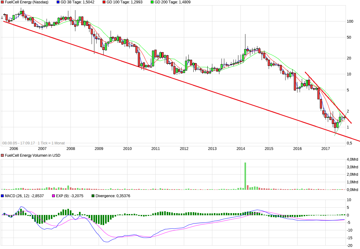The image size is (360, 249).
Task: Click the FuelCell Energy Volumen legend icon
Action: click(x=2, y=155)
